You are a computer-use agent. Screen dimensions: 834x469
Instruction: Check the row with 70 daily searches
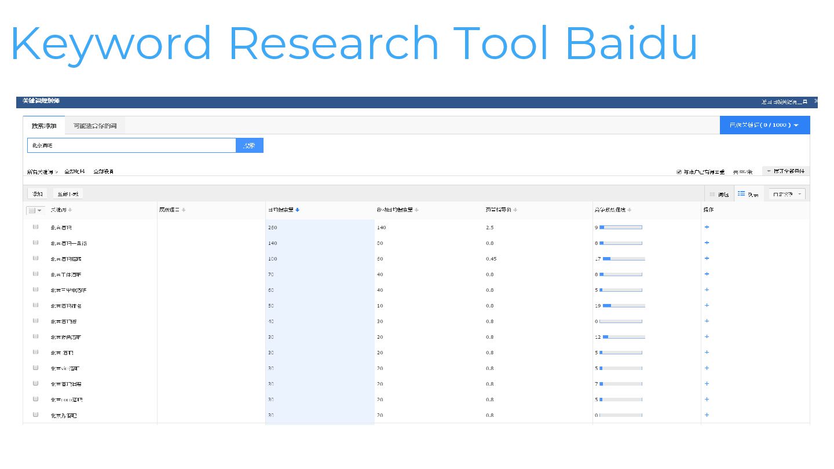pyautogui.click(x=36, y=274)
